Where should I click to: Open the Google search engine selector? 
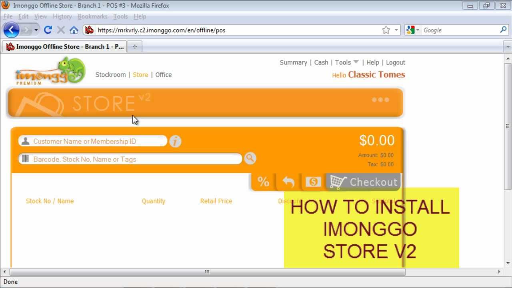tap(413, 30)
